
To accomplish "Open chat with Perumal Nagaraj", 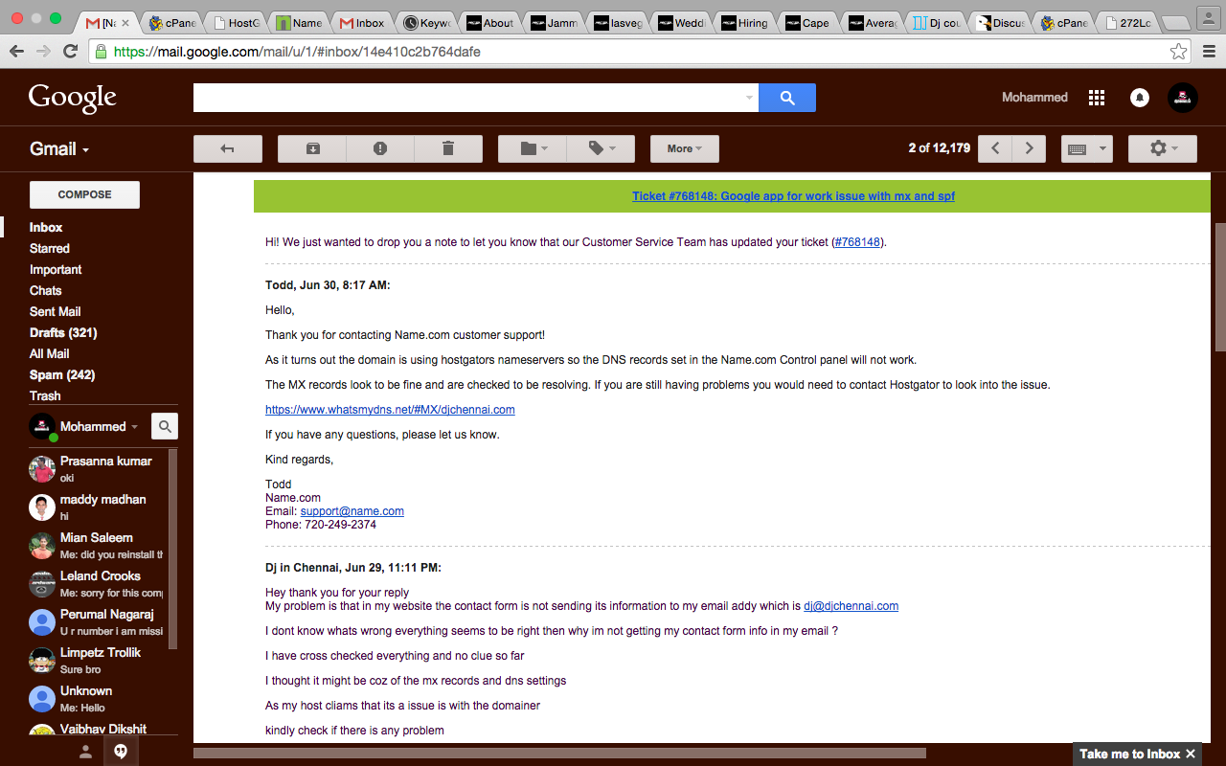I will [96, 621].
